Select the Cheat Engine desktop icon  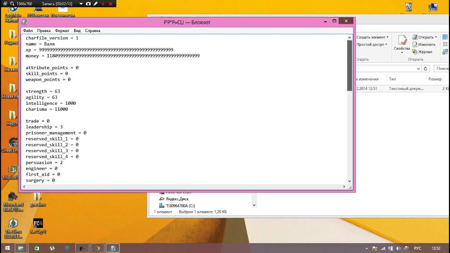click(11, 145)
